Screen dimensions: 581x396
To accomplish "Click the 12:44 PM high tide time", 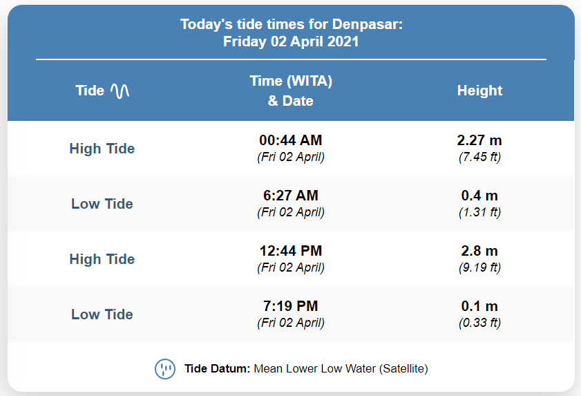I will pos(291,251).
